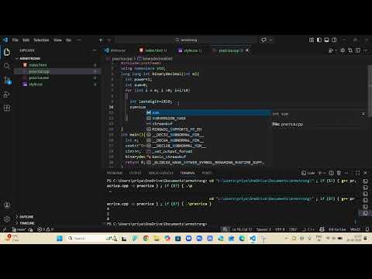
Task: Click open changes icon in editor toolbar
Action: point(350,50)
